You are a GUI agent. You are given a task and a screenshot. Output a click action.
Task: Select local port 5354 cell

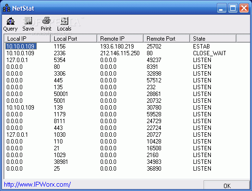pyautogui.click(x=59, y=60)
